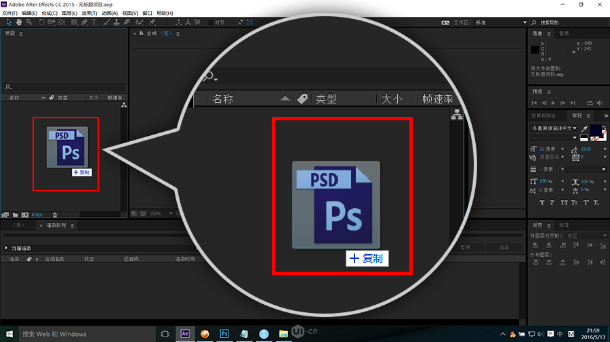610x342 pixels.
Task: Select the Unified Camera tool
Action: [x=52, y=22]
